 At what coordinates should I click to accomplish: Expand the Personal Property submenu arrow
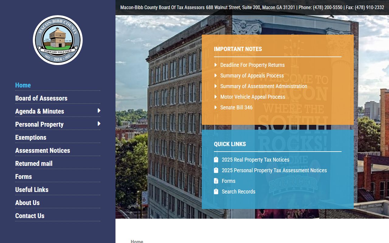(99, 124)
